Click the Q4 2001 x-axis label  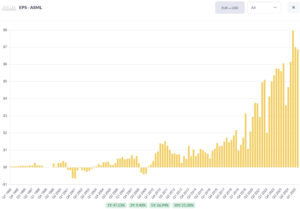click(71, 193)
